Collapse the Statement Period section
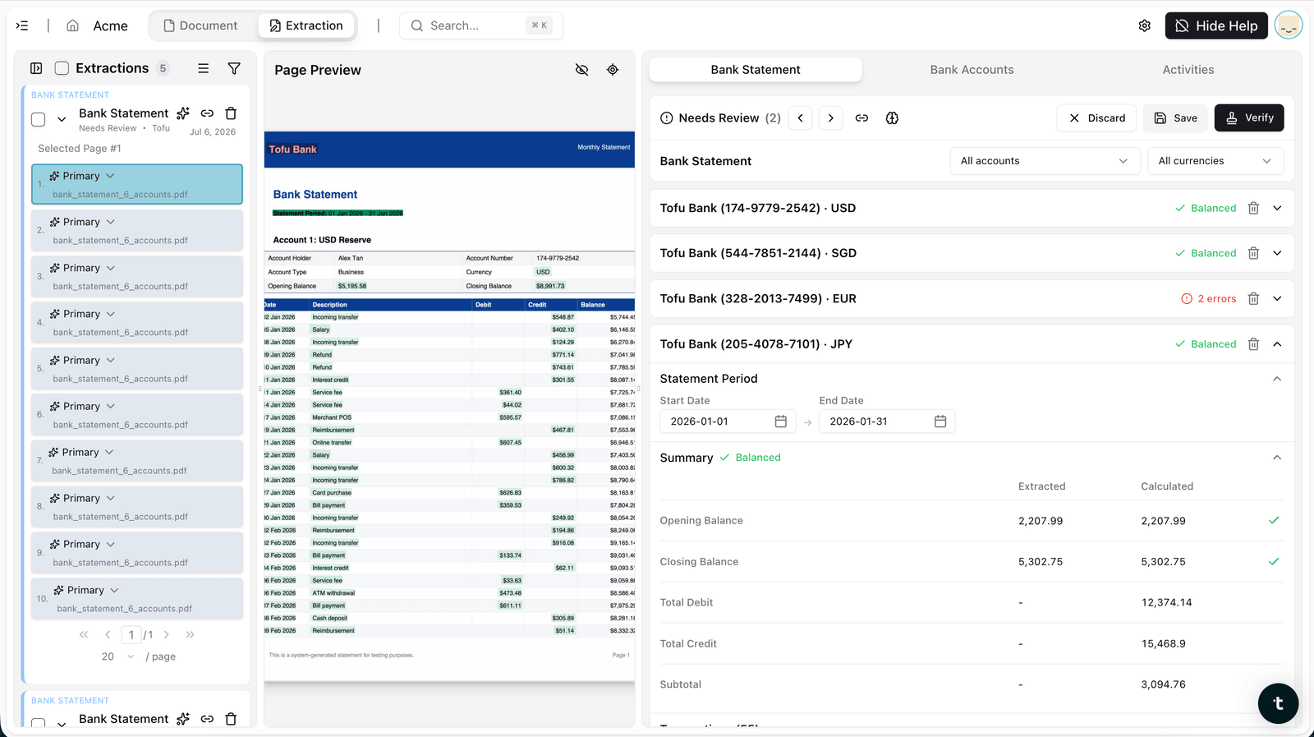This screenshot has width=1314, height=737. point(1277,379)
